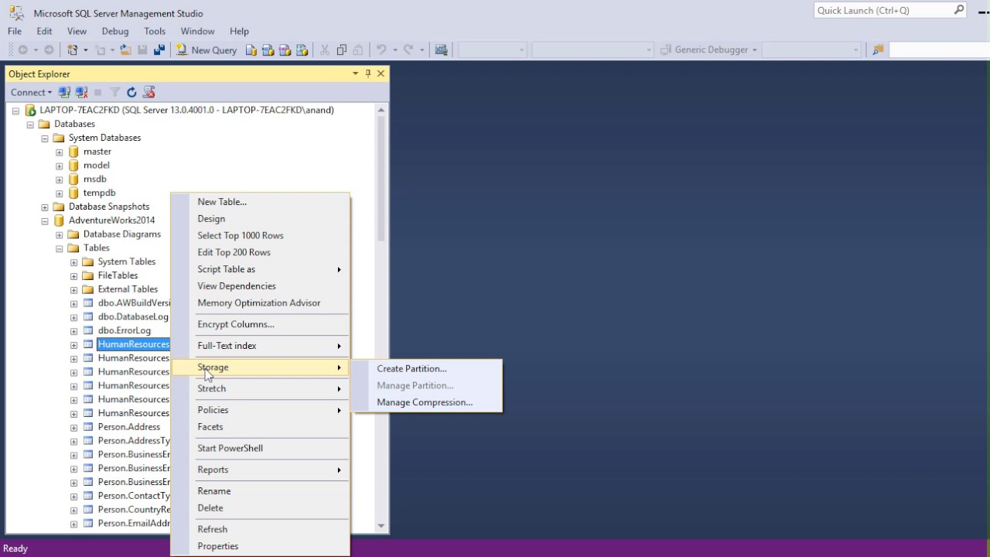990x557 pixels.
Task: Click the Copy toolbar icon
Action: tap(342, 50)
